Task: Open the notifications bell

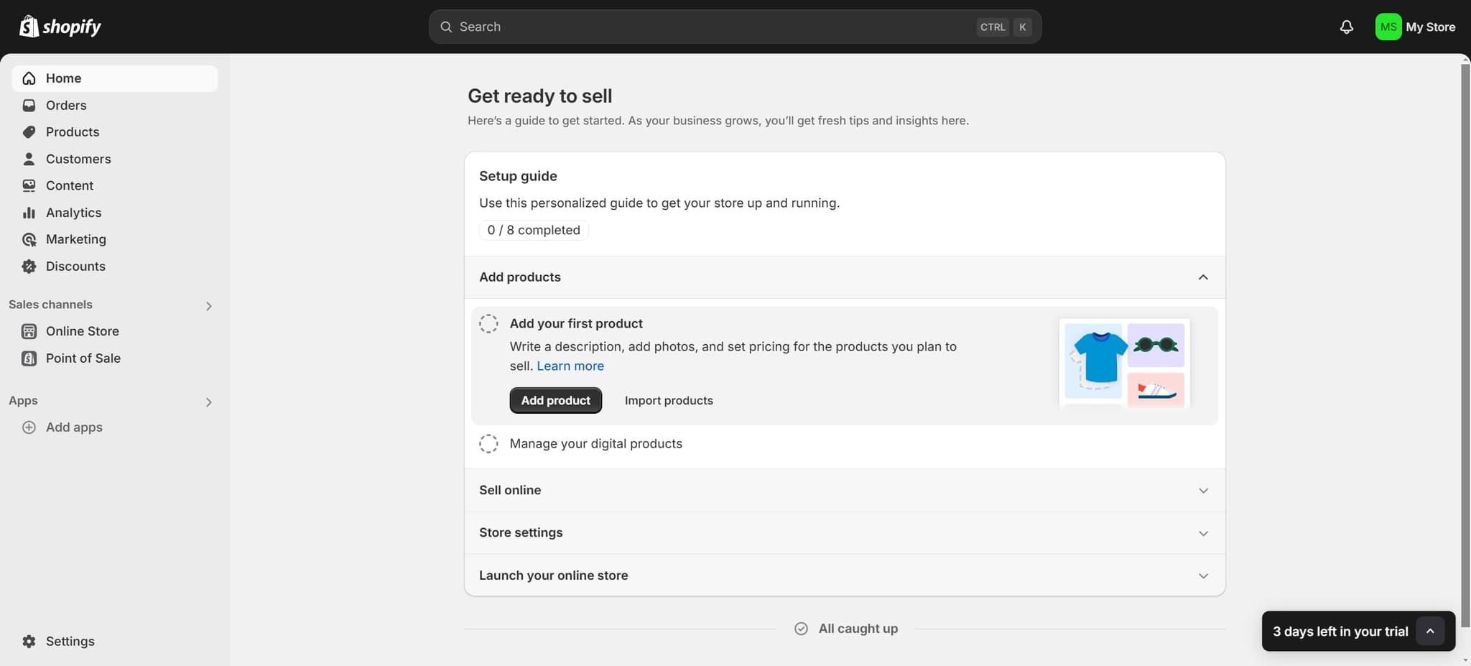Action: click(x=1346, y=27)
